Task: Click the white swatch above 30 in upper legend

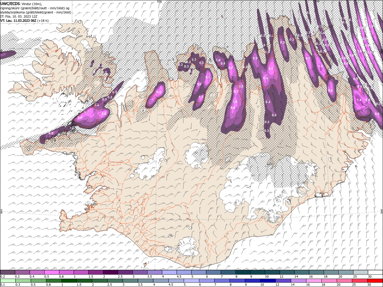Action: 375,272
